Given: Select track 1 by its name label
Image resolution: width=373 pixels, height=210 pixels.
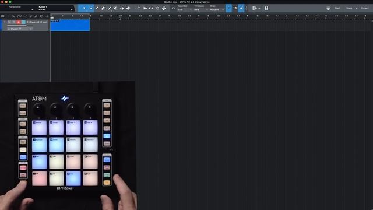Looking at the screenshot, I should [x=34, y=22].
